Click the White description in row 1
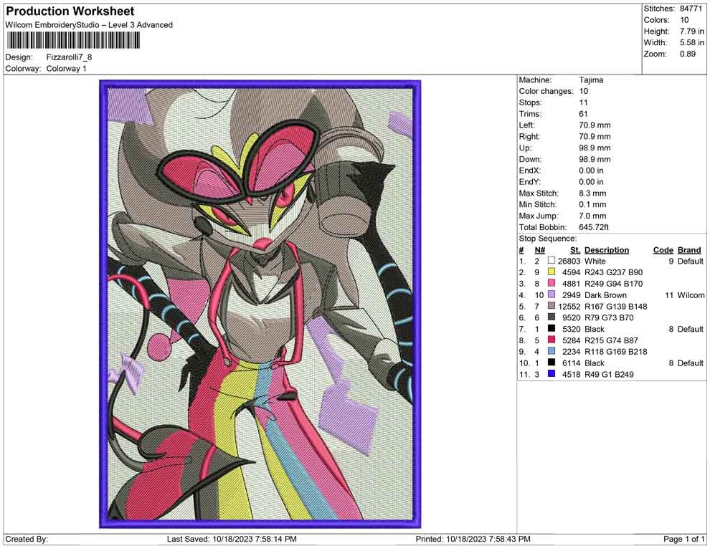This screenshot has height=546, width=710. coord(595,261)
